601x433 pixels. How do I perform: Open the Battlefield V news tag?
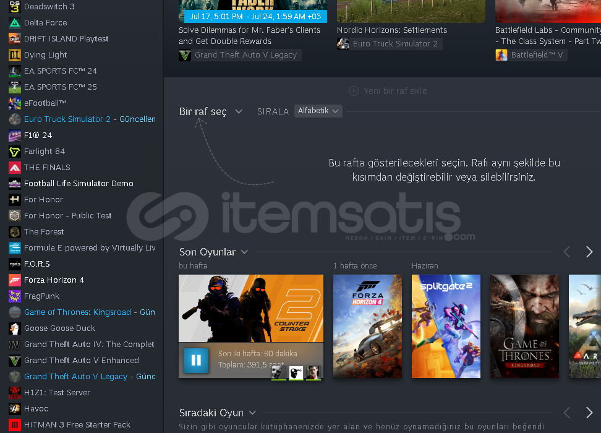click(x=531, y=55)
